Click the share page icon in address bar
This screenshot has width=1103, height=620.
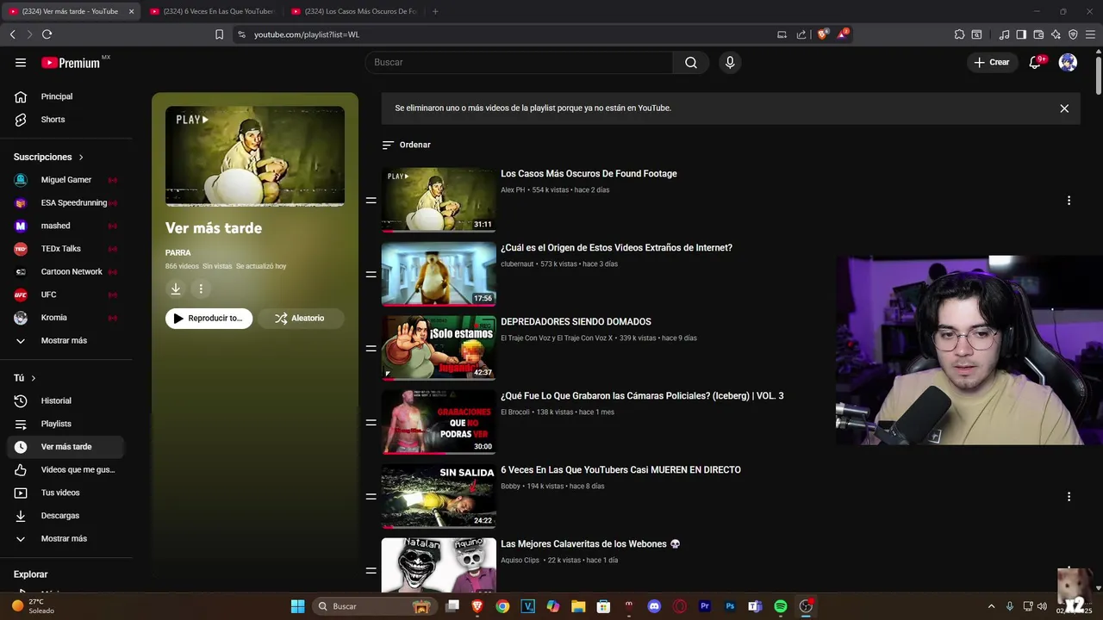click(x=801, y=34)
